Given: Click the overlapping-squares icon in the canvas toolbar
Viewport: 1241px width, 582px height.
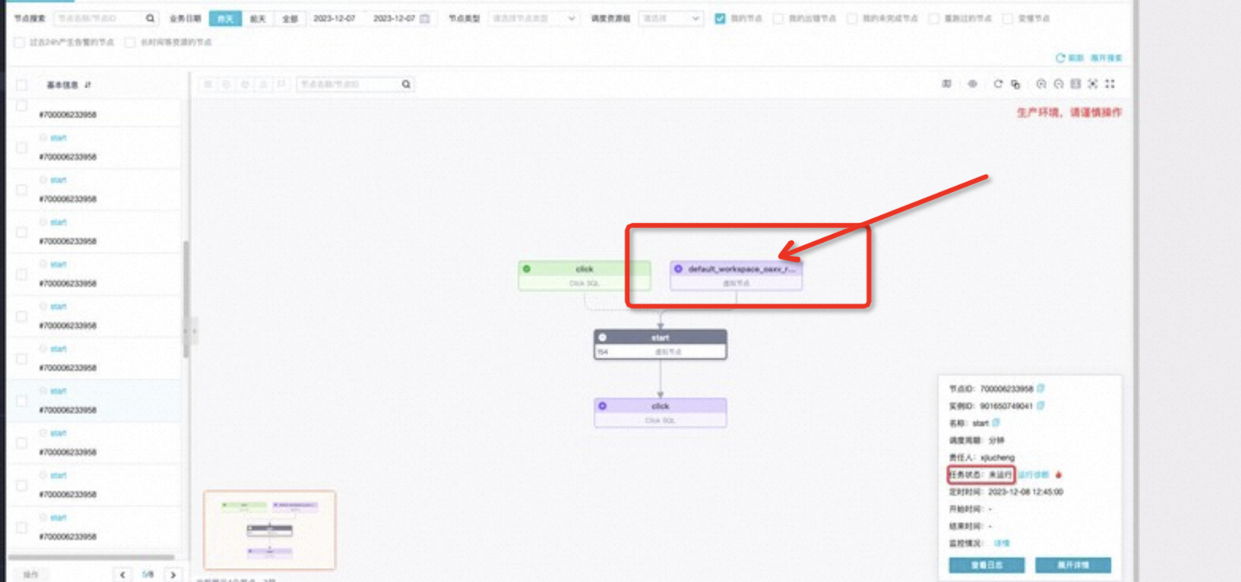Looking at the screenshot, I should [1016, 84].
